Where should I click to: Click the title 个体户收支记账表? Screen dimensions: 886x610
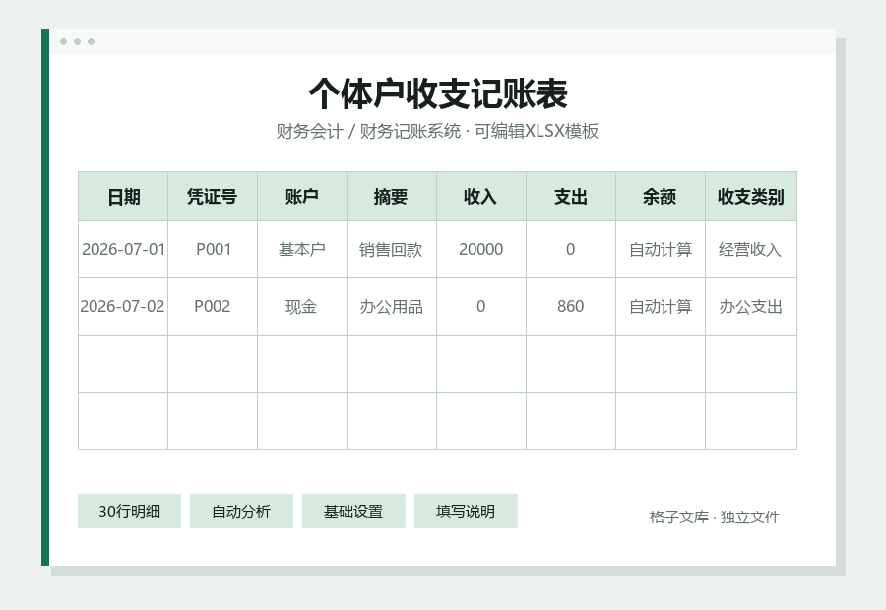[438, 93]
